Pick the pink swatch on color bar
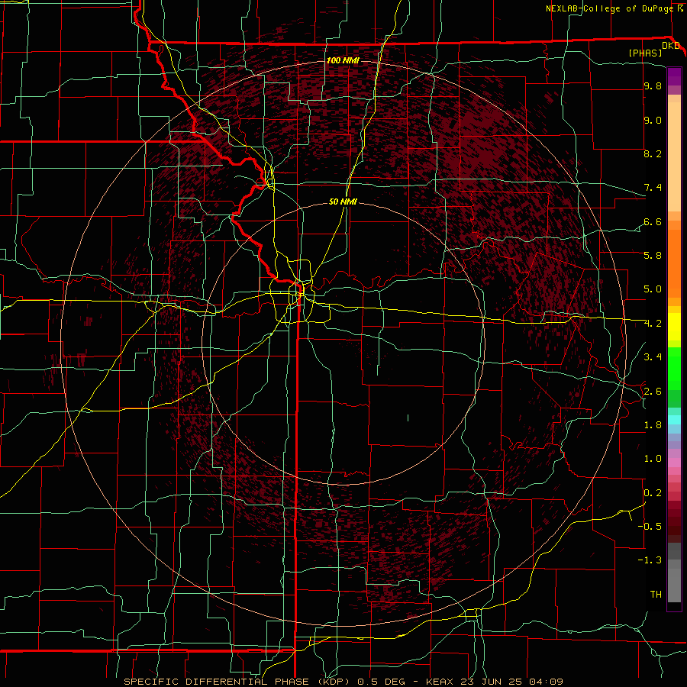Viewport: 687px width, 687px height. [674, 463]
